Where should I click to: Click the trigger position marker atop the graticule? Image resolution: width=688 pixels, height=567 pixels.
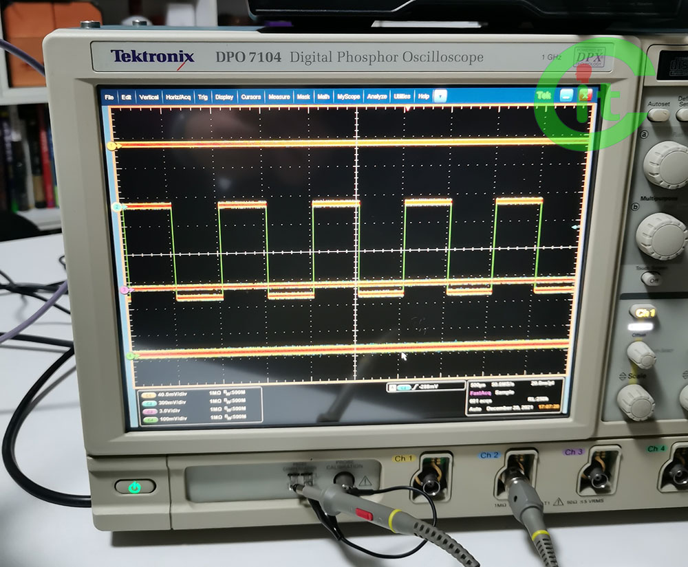[408, 109]
